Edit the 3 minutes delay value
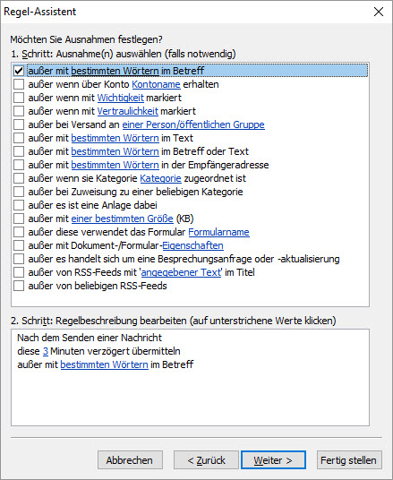 pyautogui.click(x=46, y=351)
